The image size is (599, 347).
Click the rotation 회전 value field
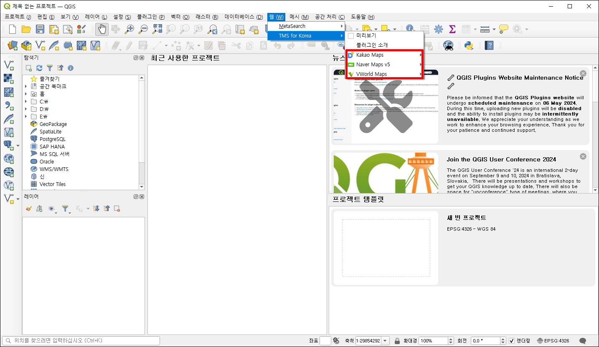pyautogui.click(x=485, y=341)
